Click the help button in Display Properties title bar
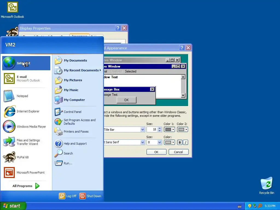Image resolution: width=280 pixels, height=210 pixels. pyautogui.click(x=118, y=28)
